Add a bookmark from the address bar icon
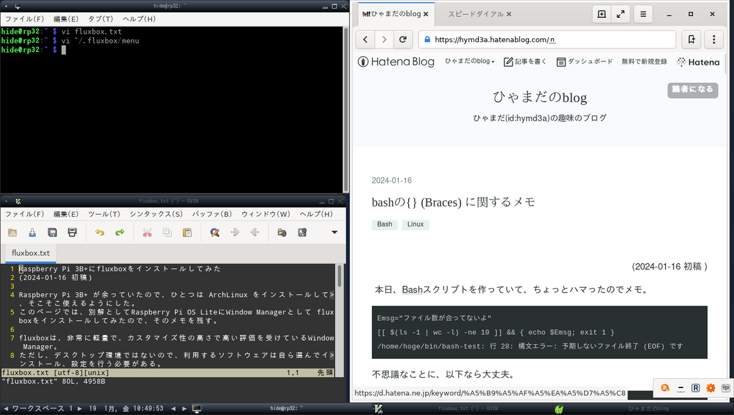Screen dimensions: 734x415 pos(691,39)
